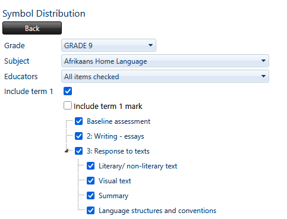287x219 pixels.
Task: Click the 2: Writing - essays label
Action: coord(115,136)
